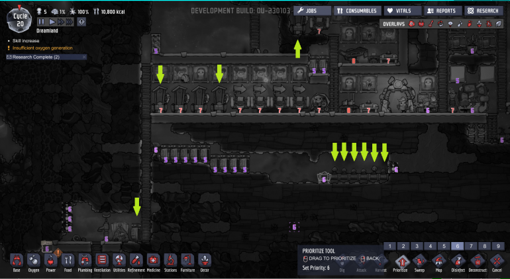Toggle the plant decor overlay
Screen dimensions: 510x279
pyautogui.click(x=479, y=24)
